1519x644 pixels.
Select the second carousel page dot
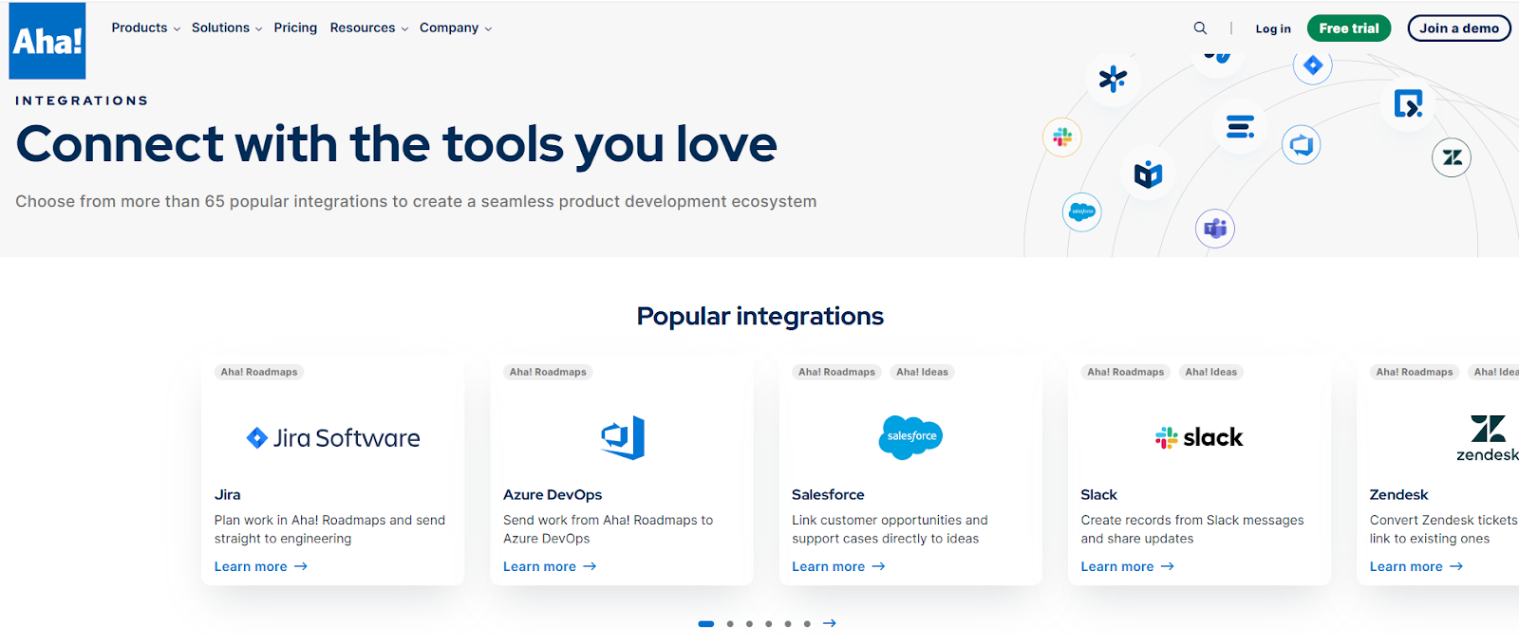(730, 624)
